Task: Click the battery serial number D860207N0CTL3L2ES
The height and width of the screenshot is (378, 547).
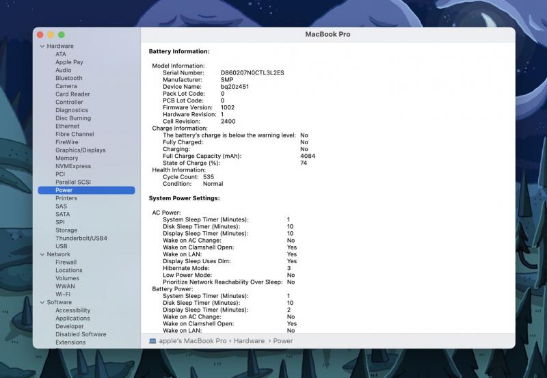Action: pos(252,73)
